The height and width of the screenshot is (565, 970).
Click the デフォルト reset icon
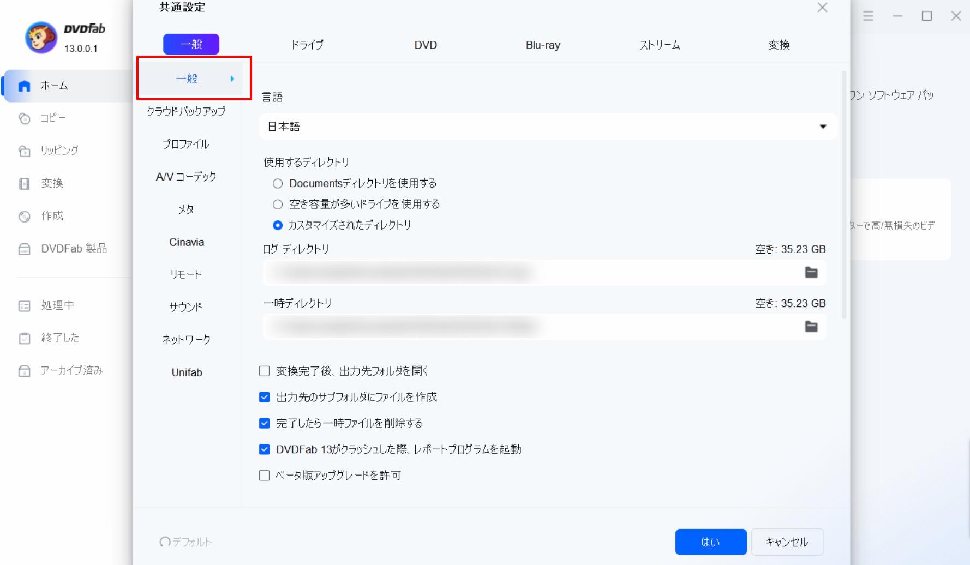(165, 542)
